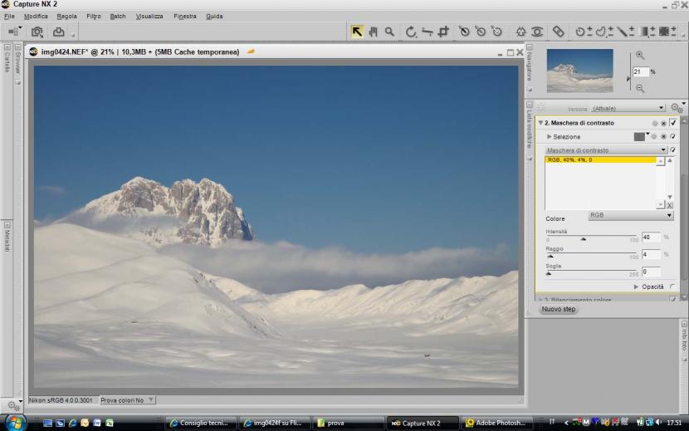Pick the zoom magnifier tool in toolbar
689x431 pixels.
coord(388,32)
